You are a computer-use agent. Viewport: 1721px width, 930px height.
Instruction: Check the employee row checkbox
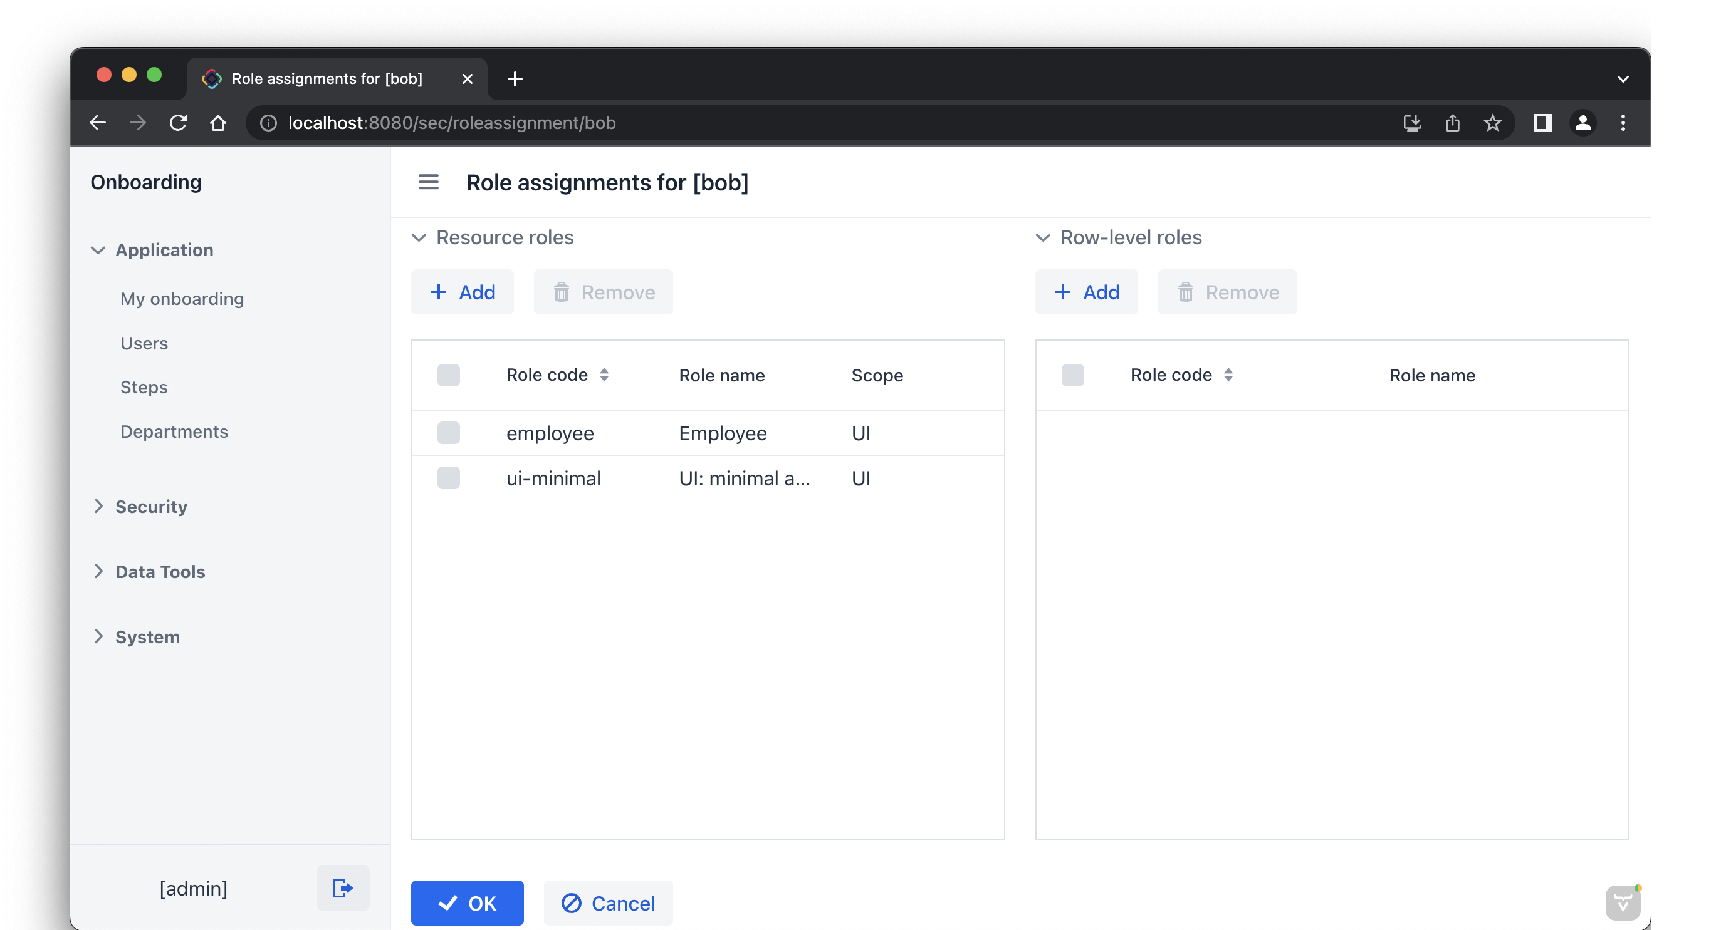point(448,433)
